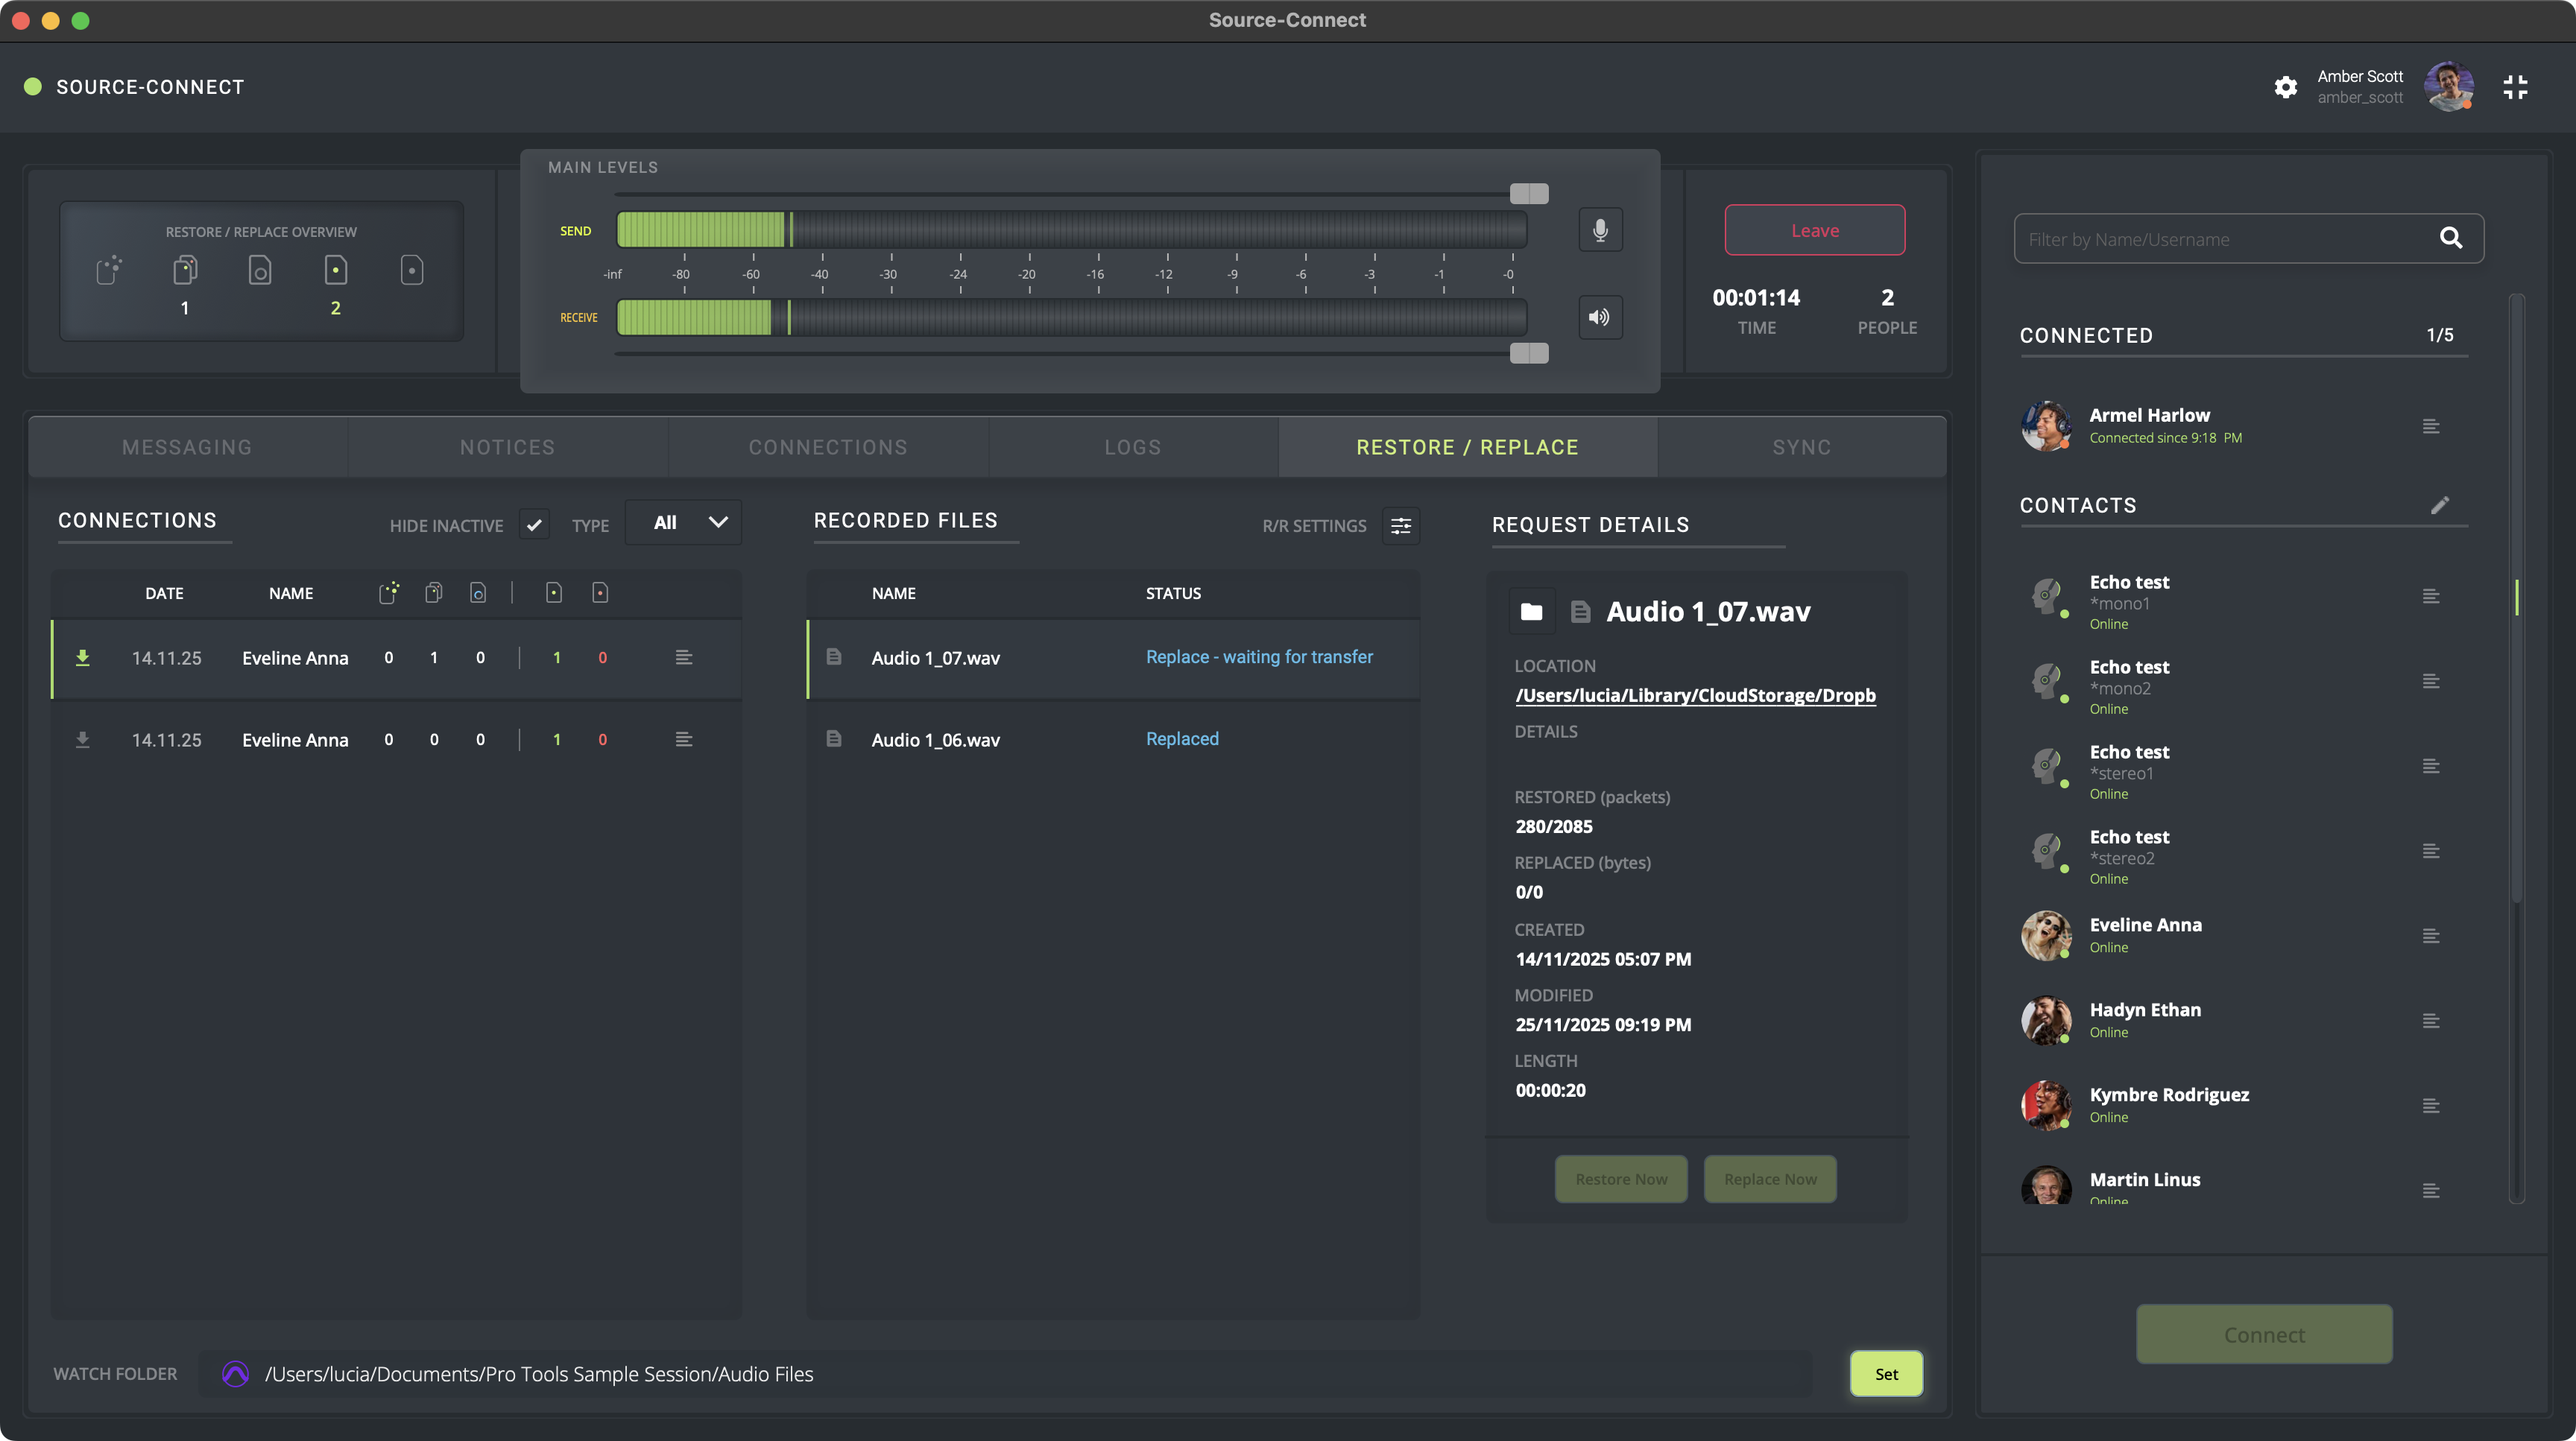
Task: Open R/R Settings sliders icon
Action: tap(1401, 525)
